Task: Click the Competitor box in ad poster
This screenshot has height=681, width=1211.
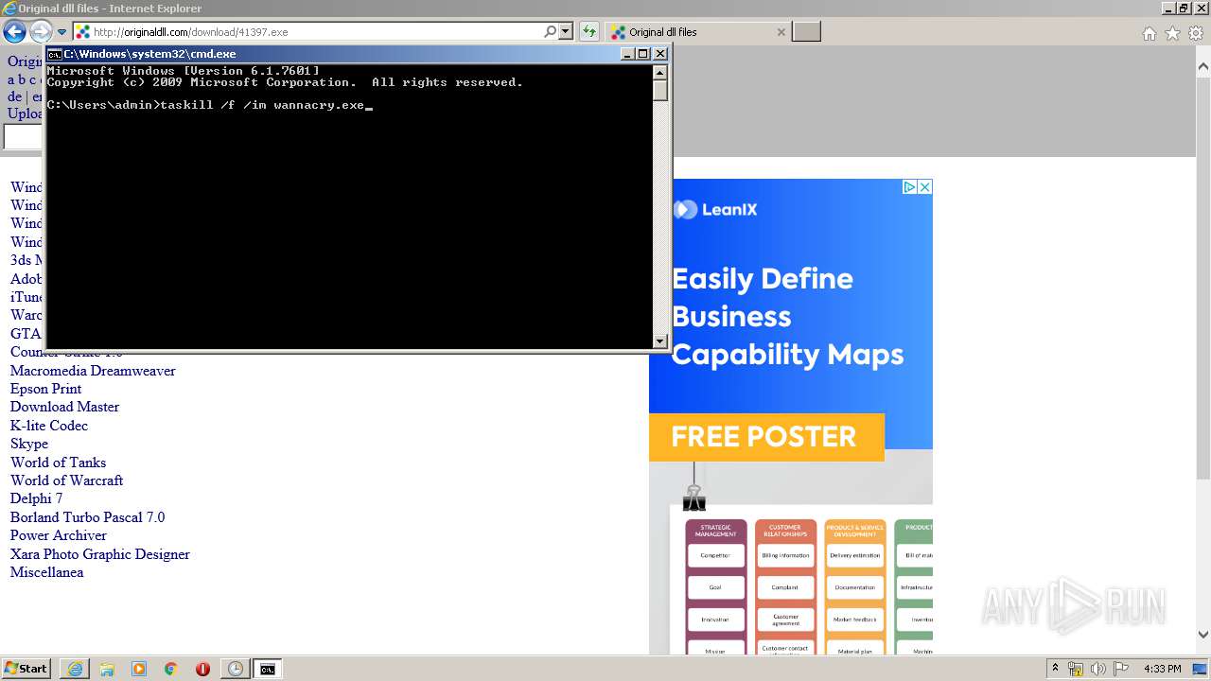Action: (x=715, y=555)
